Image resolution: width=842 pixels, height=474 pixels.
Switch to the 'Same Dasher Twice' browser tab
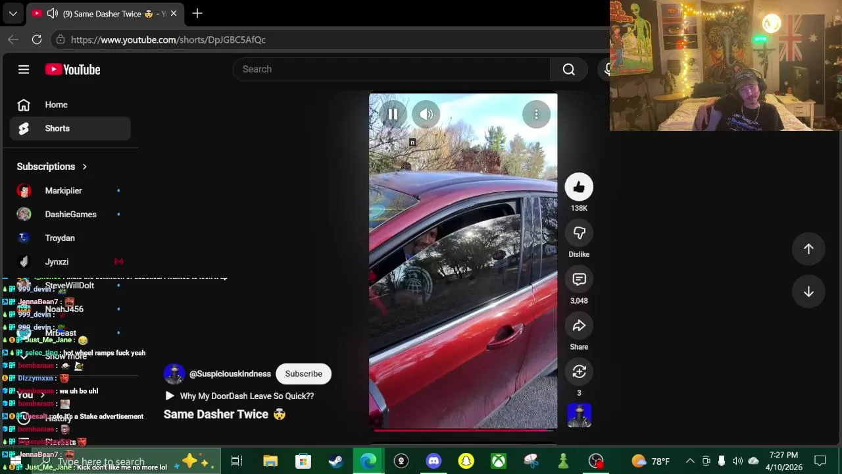(105, 13)
